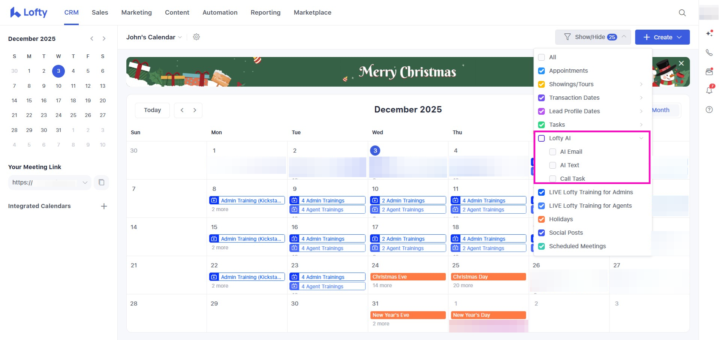Enable the Lofty AI checkbox
The width and height of the screenshot is (719, 340).
[x=541, y=138]
